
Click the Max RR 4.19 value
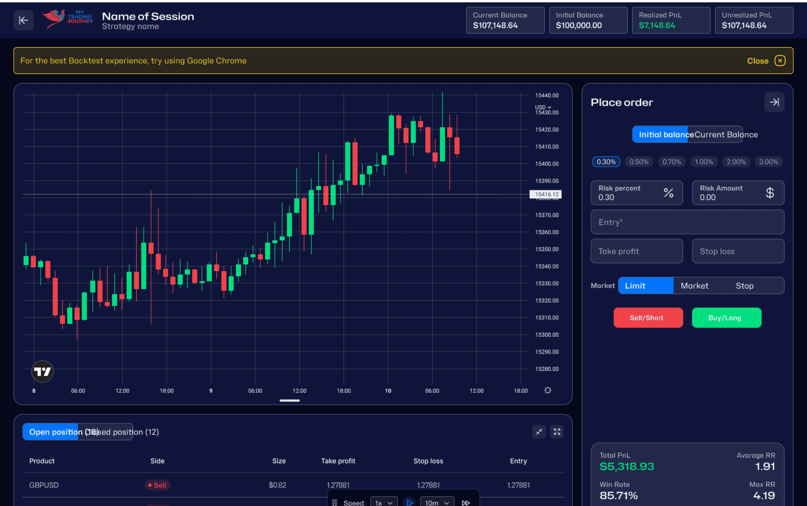pyautogui.click(x=764, y=495)
